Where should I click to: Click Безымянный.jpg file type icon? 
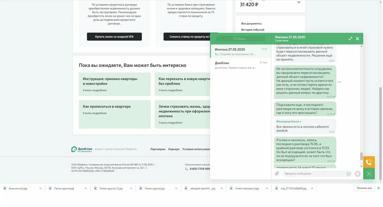[x=5, y=188]
